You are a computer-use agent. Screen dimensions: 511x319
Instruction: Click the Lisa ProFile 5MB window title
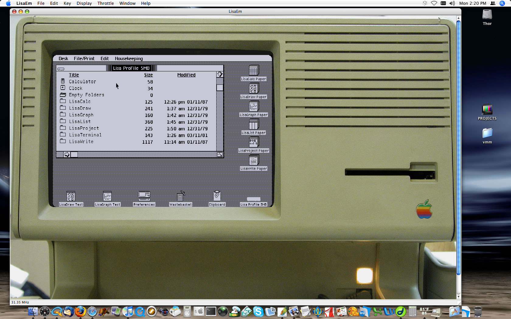(131, 68)
